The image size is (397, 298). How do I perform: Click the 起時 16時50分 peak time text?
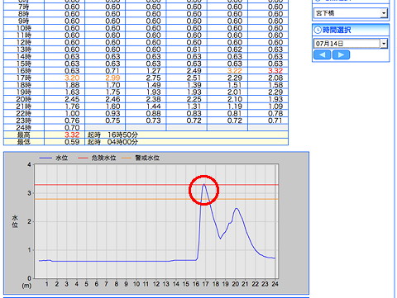[x=112, y=135]
